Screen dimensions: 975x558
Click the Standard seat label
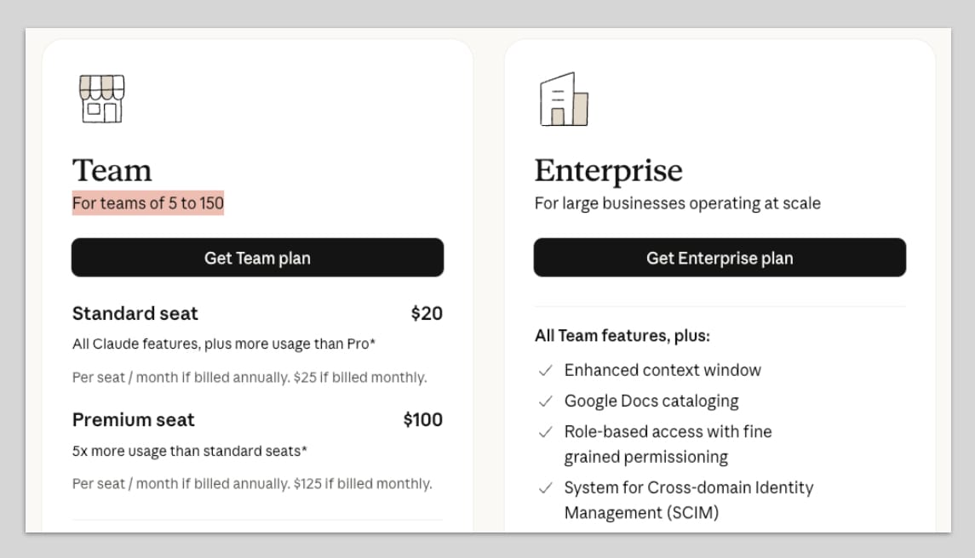pyautogui.click(x=135, y=313)
